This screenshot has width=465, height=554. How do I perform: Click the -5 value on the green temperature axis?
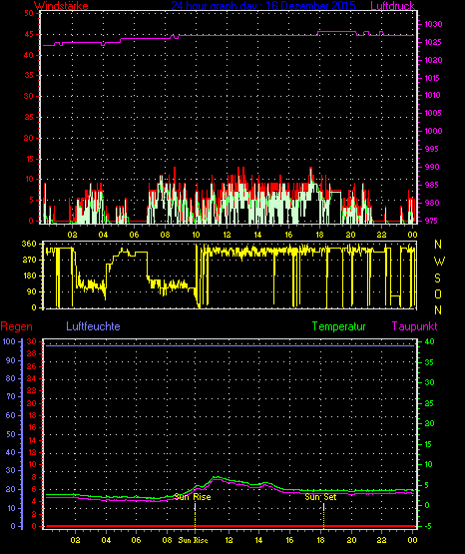[428, 526]
